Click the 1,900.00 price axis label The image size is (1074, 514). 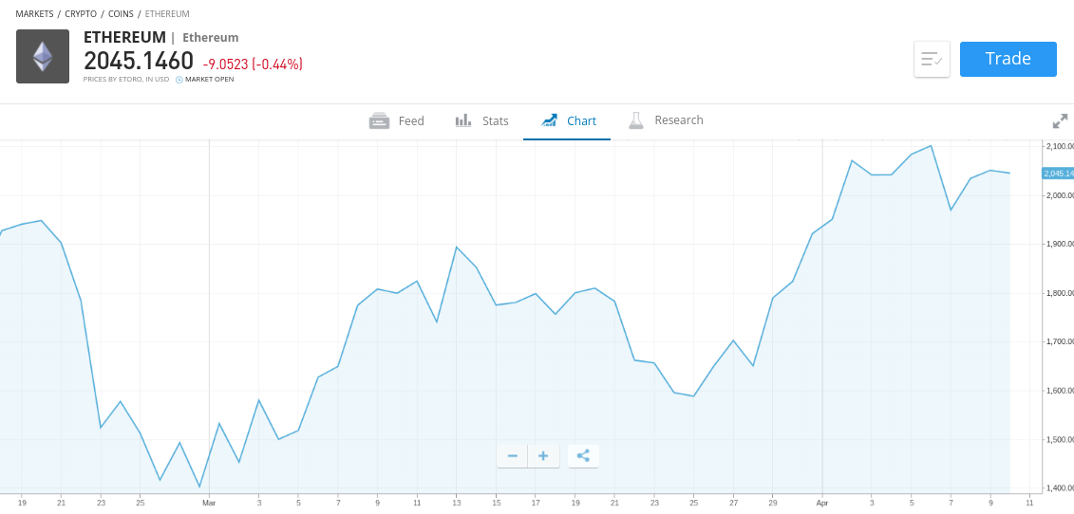[x=1059, y=245]
